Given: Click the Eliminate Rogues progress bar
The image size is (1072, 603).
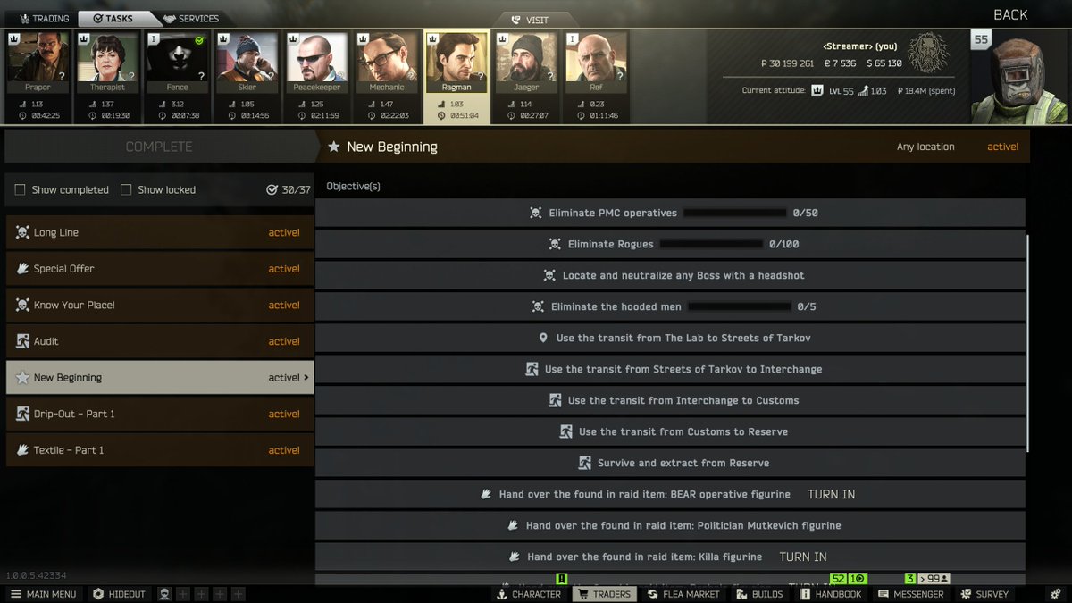Looking at the screenshot, I should (712, 244).
